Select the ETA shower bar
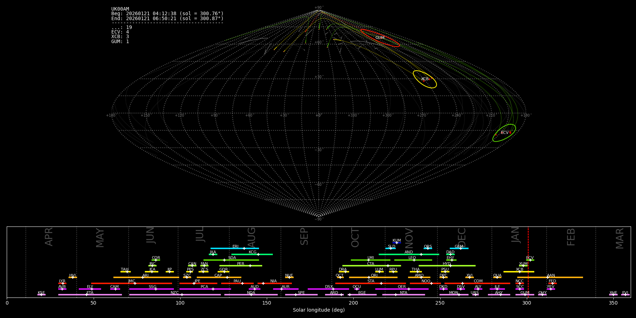The height and width of the screenshot is (318, 636). click(x=90, y=295)
